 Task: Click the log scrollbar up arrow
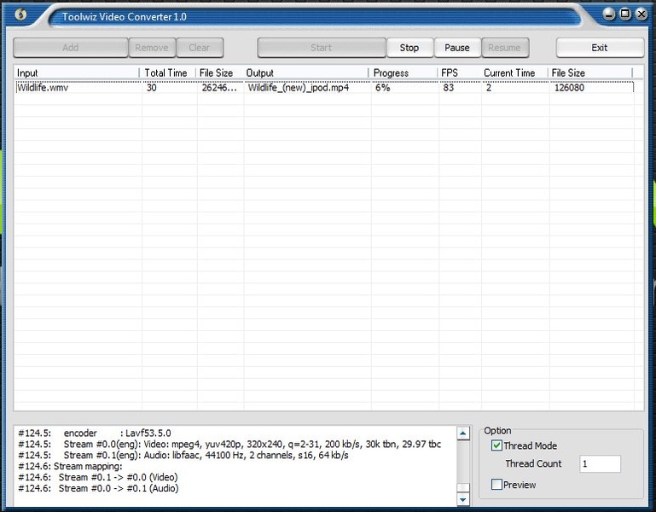tap(462, 433)
